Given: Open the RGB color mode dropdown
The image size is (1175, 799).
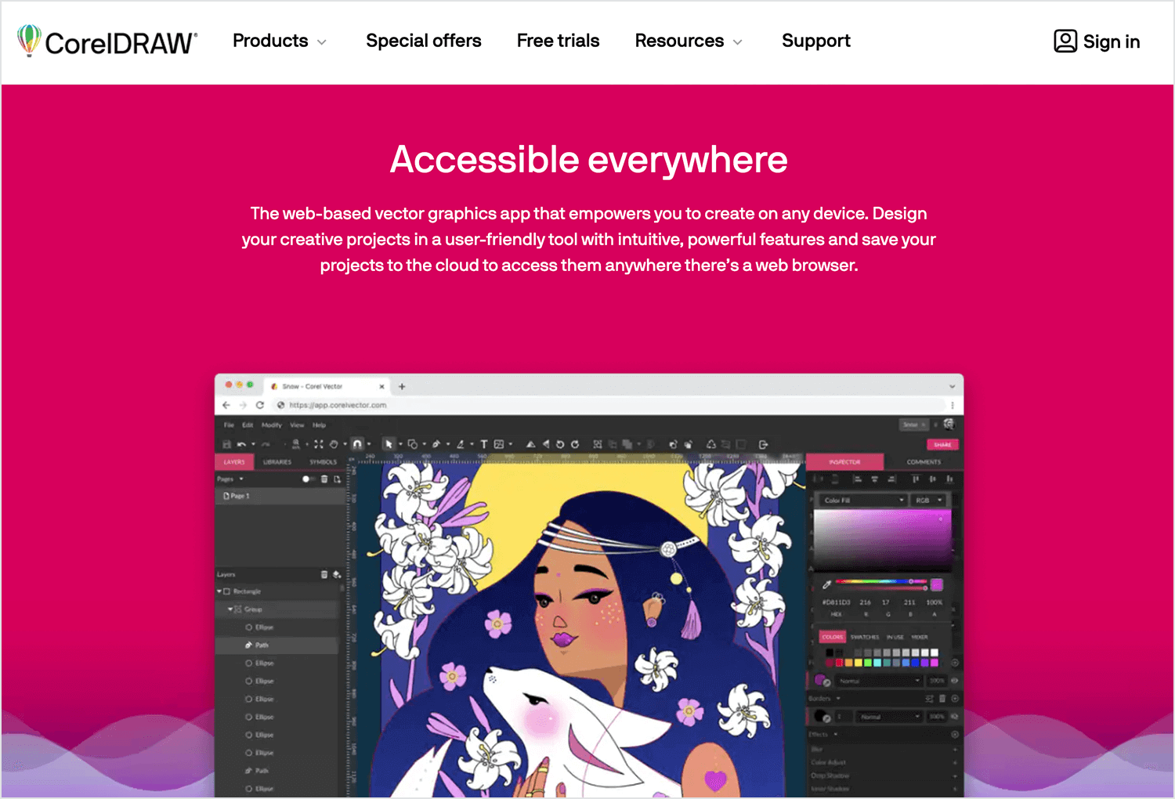Looking at the screenshot, I should (928, 500).
